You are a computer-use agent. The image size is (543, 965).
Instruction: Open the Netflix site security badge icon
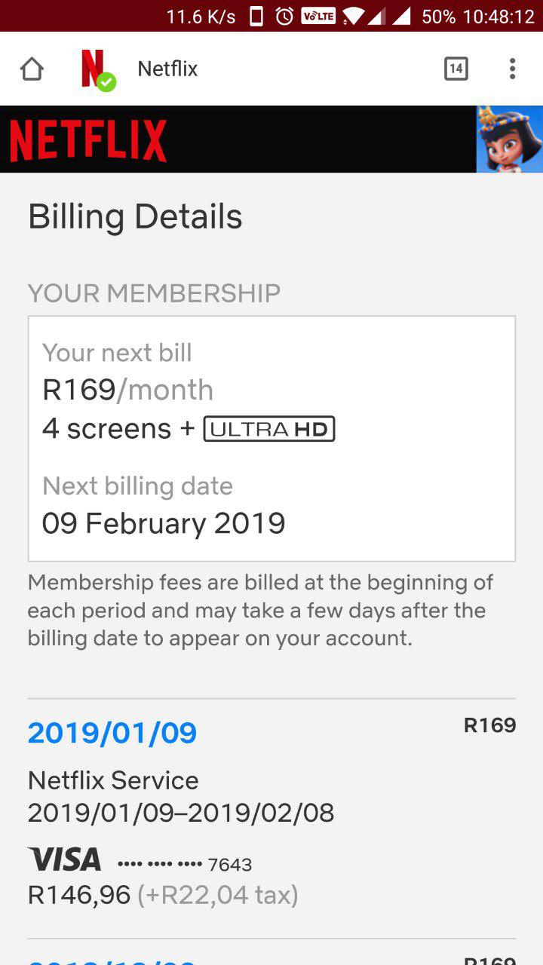pyautogui.click(x=97, y=70)
